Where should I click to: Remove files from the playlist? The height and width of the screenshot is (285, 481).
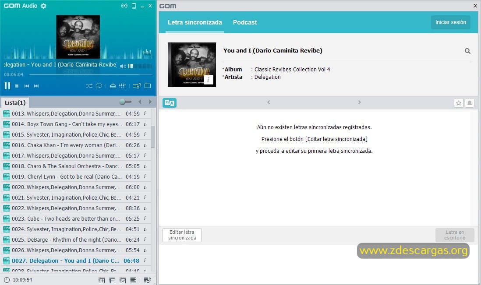112,280
